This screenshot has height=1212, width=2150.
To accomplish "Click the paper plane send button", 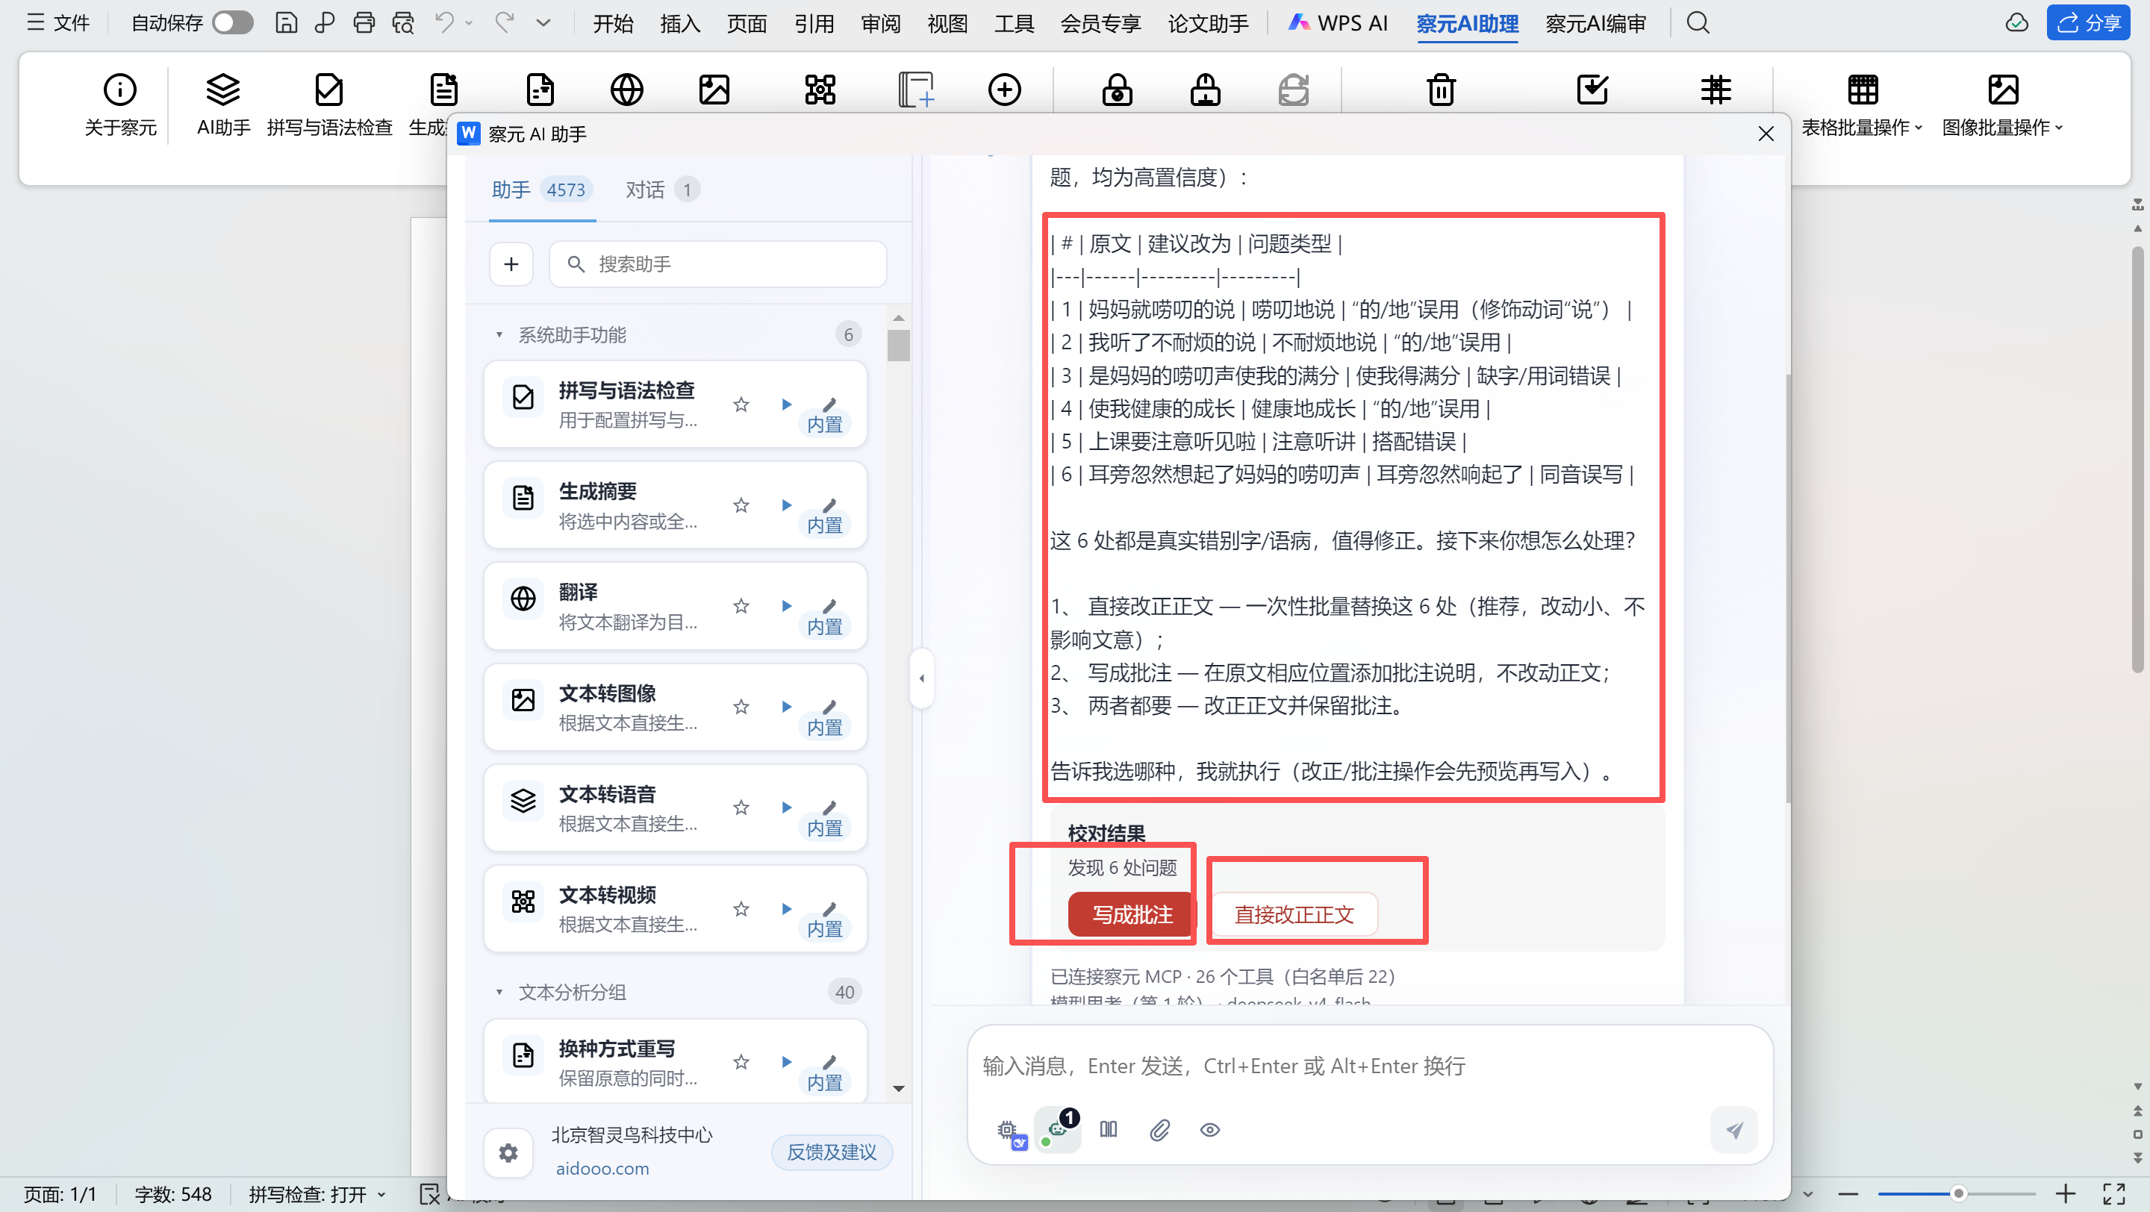I will (1734, 1129).
